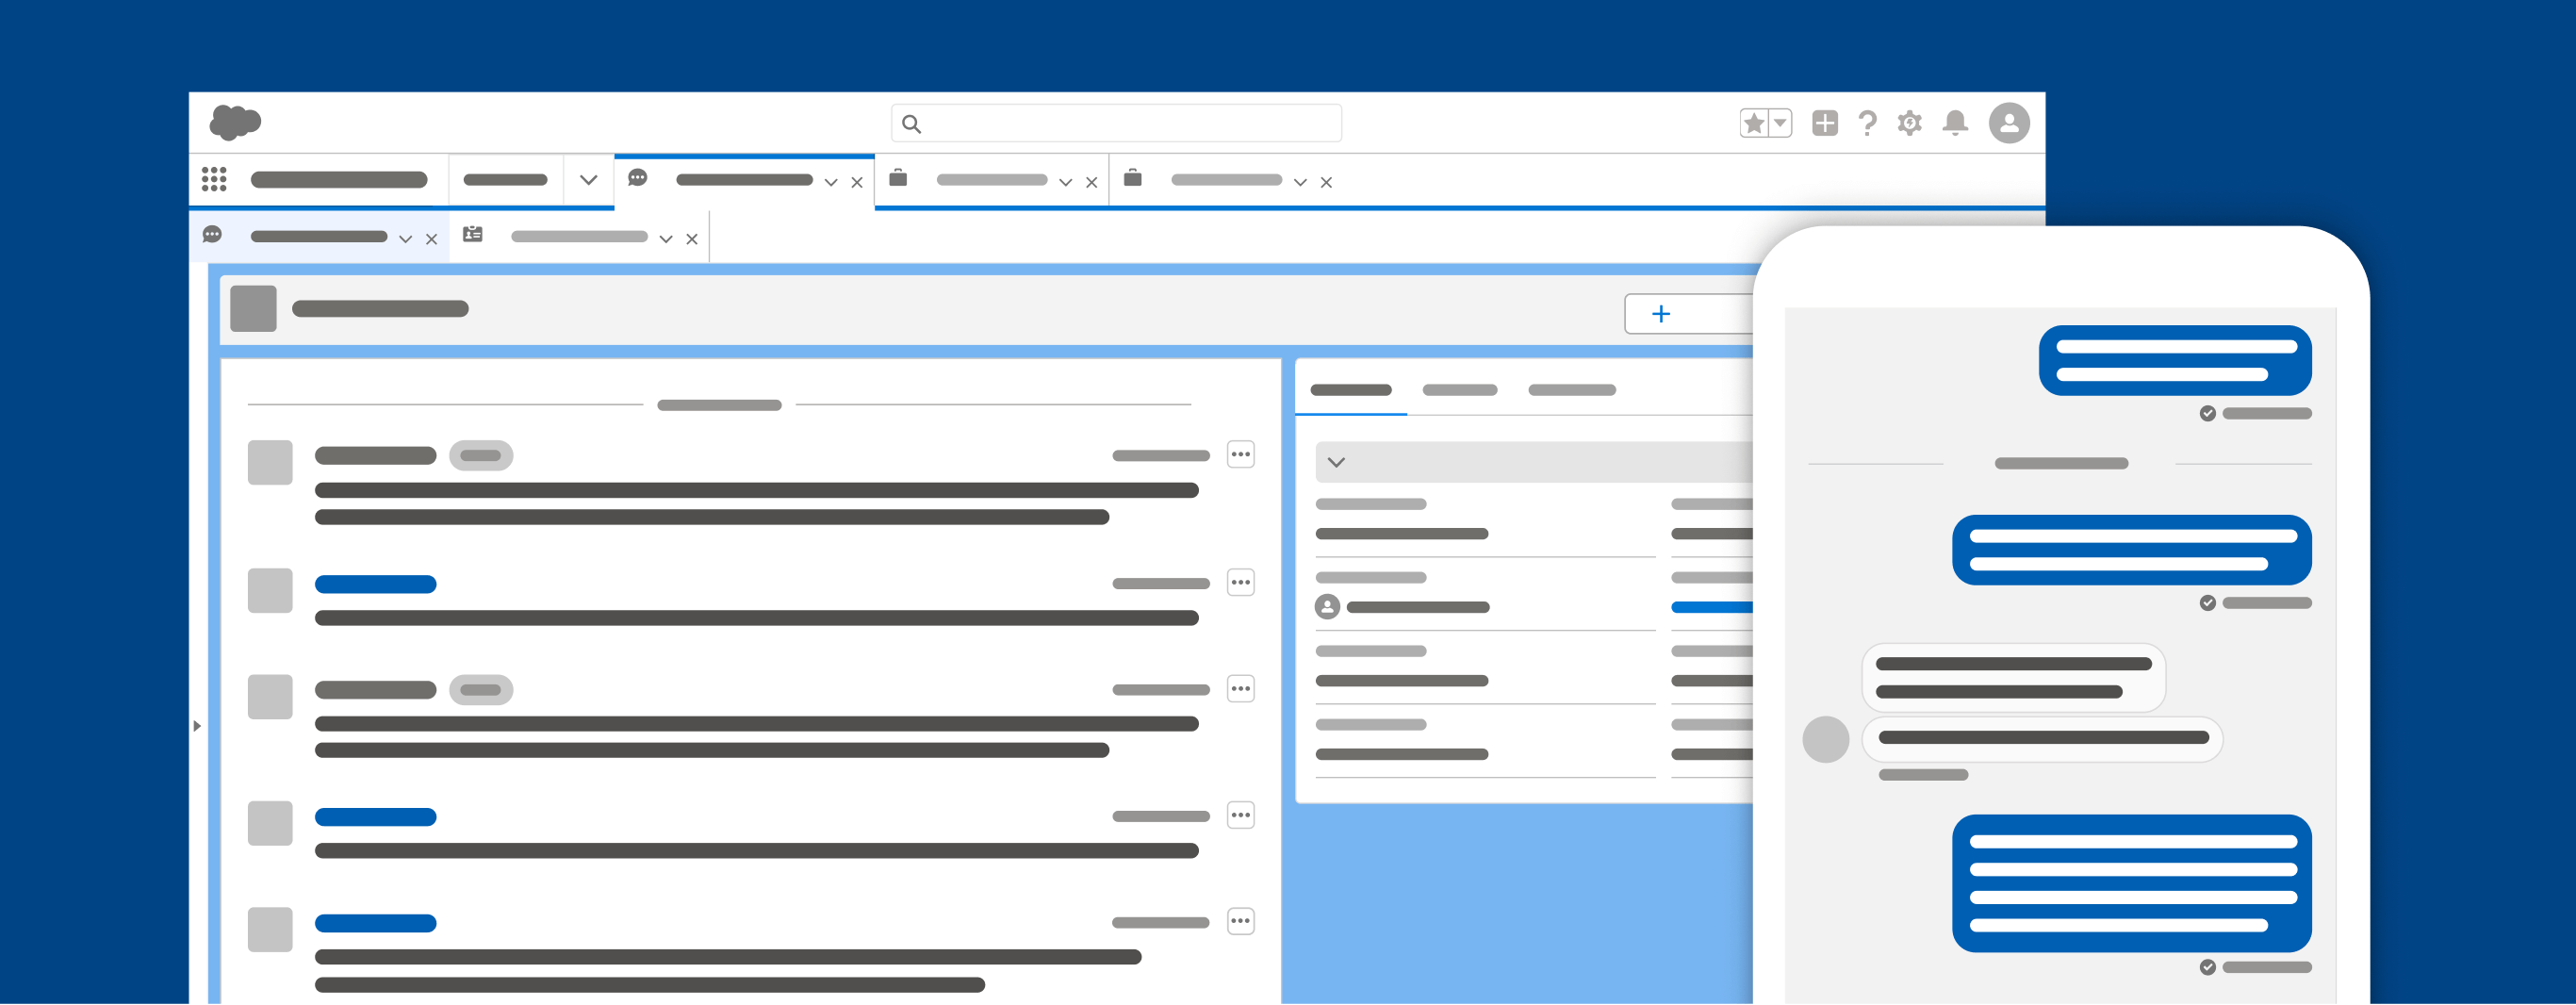
Task: Open the help question mark icon
Action: [x=1867, y=123]
